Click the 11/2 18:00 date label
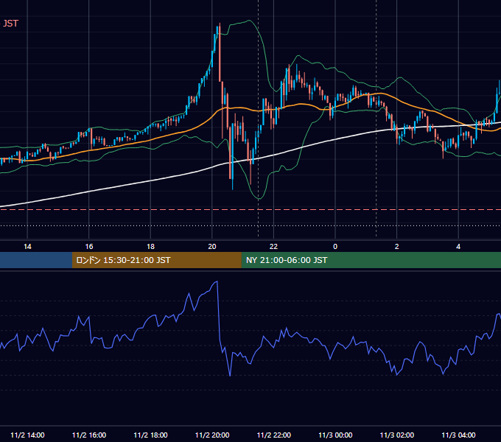This screenshot has height=442, width=501. click(150, 435)
